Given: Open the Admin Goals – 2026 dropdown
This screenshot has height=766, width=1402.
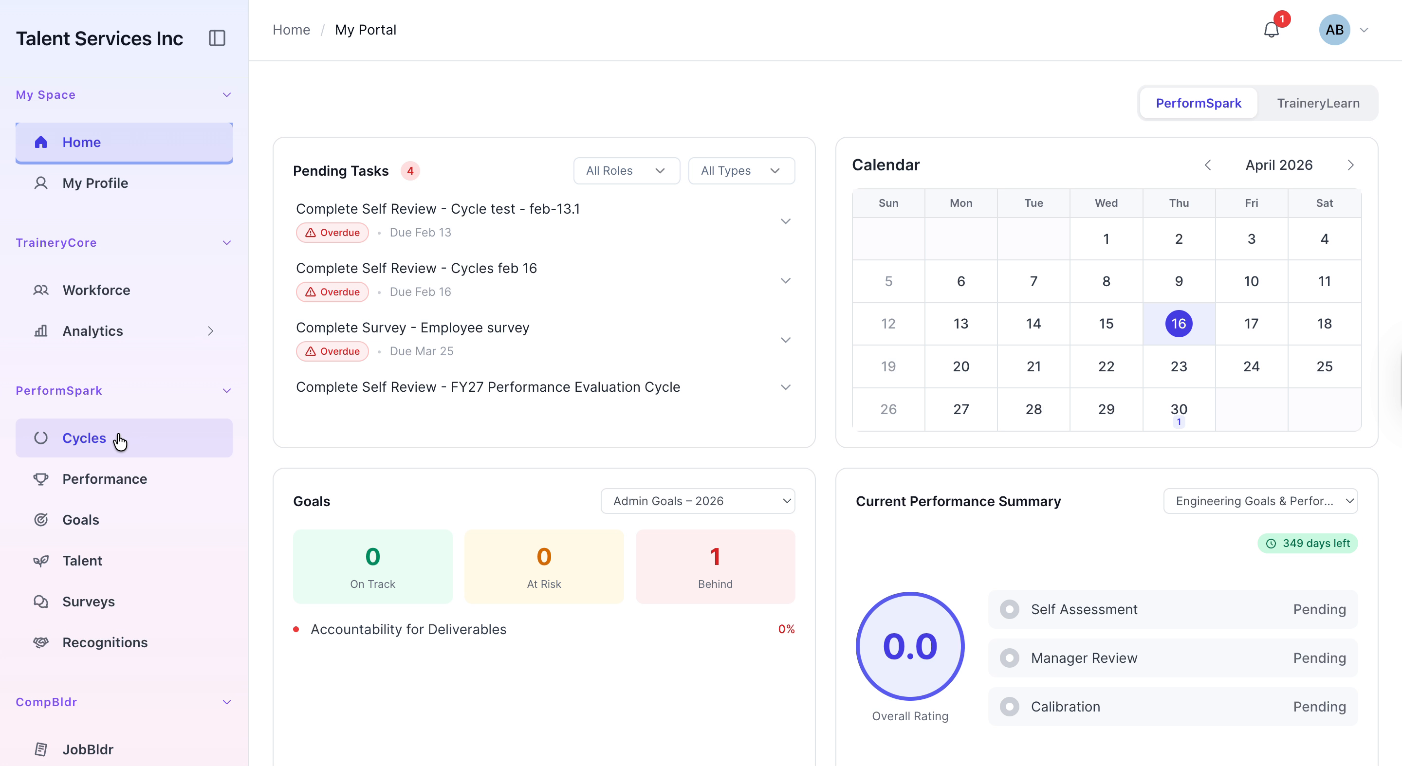Looking at the screenshot, I should (698, 501).
